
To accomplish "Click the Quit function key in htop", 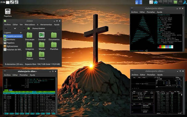I will click(x=53, y=114).
